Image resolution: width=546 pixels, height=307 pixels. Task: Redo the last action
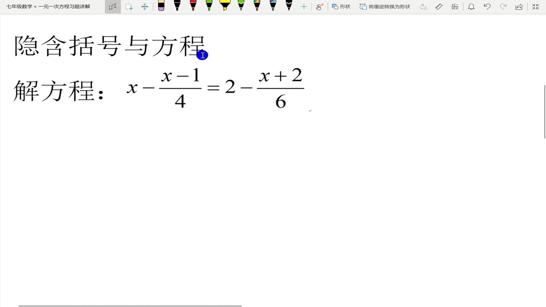(503, 7)
